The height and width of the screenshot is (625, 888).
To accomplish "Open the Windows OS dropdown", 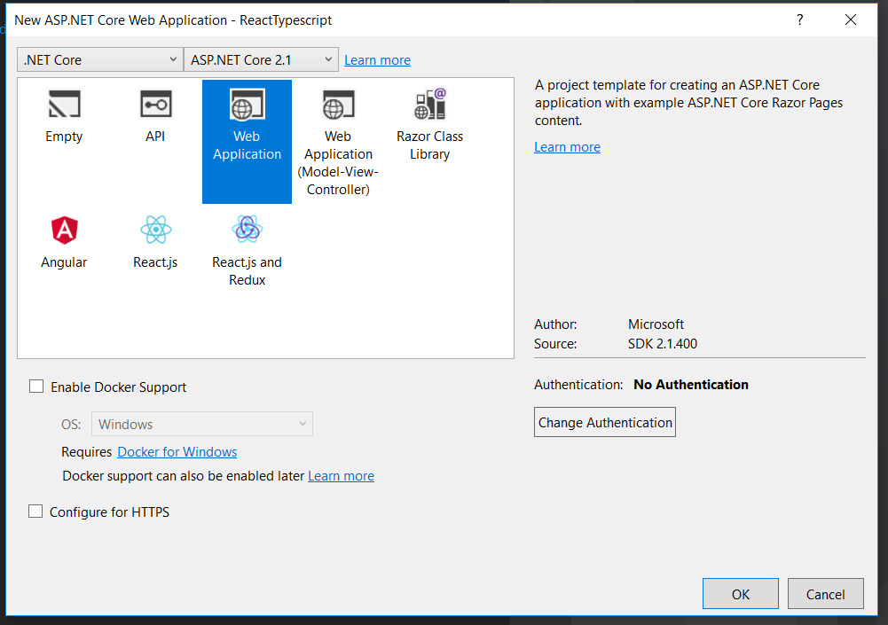I will [202, 424].
